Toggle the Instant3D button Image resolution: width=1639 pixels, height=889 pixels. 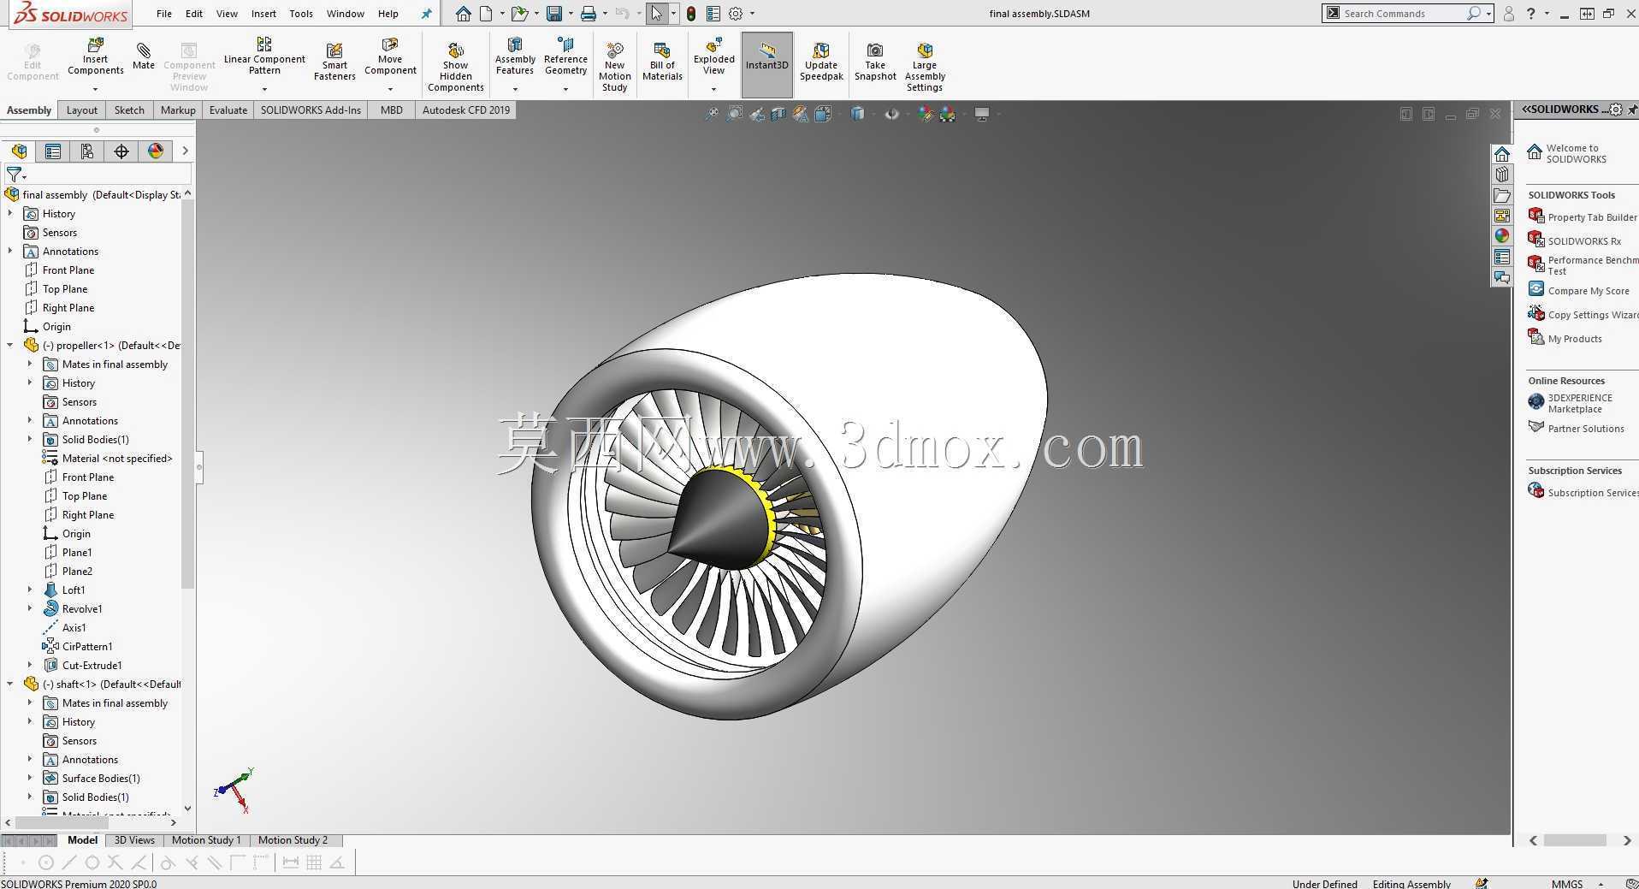[767, 64]
